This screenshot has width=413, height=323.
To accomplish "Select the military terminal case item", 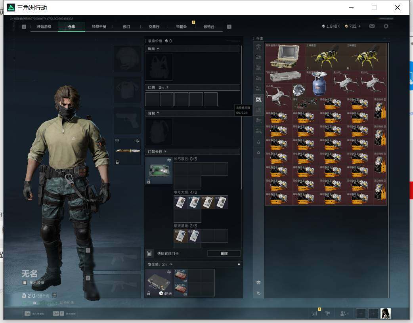I will pos(285,57).
